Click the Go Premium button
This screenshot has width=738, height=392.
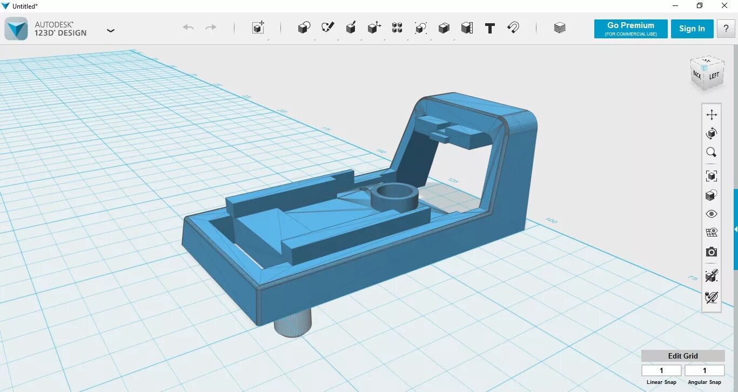pyautogui.click(x=630, y=29)
